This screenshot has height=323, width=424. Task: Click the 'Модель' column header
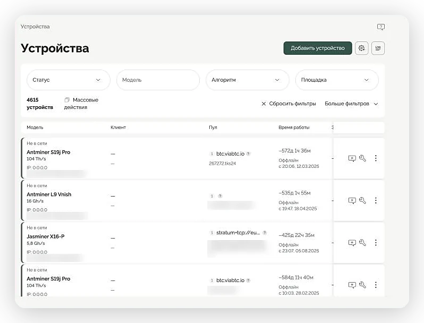[x=35, y=127]
